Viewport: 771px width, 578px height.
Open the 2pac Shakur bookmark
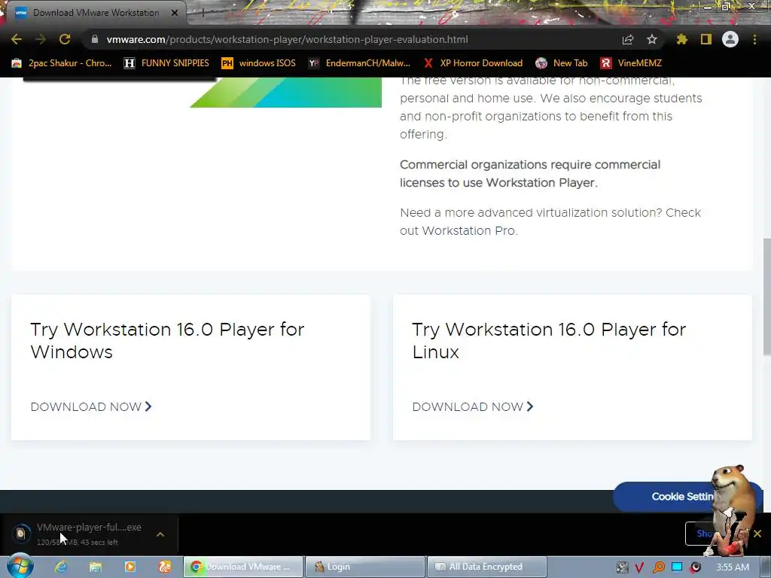[x=62, y=63]
